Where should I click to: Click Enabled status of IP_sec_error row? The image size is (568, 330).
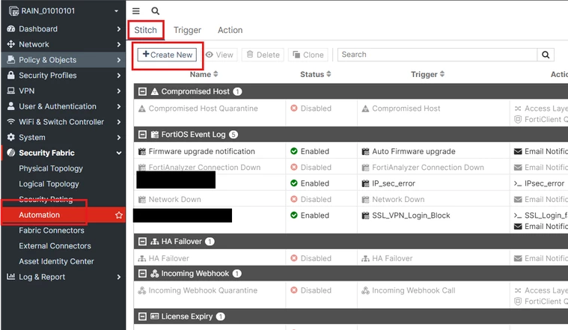tap(310, 183)
